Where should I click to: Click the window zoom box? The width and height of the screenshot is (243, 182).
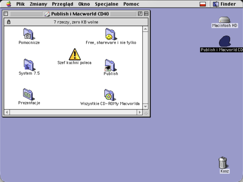click(x=140, y=14)
